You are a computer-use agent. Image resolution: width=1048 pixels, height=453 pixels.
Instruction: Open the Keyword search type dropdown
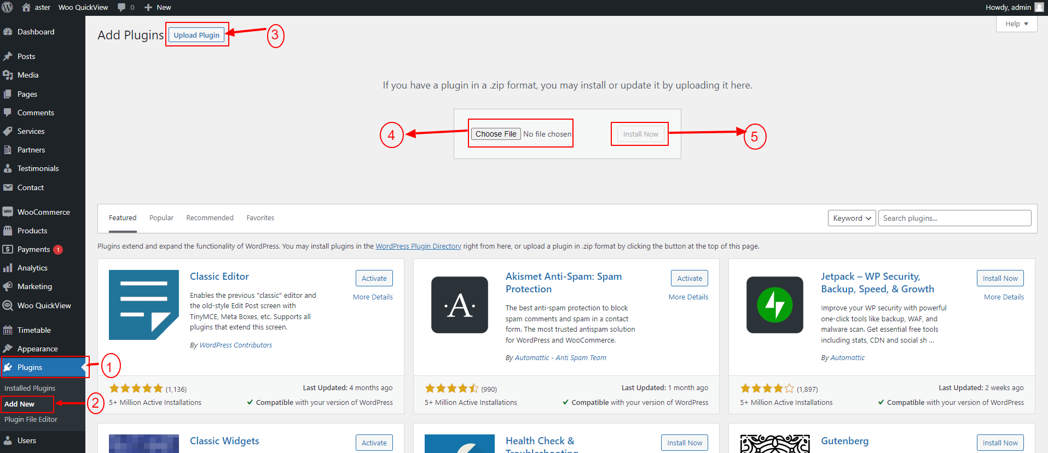(x=852, y=218)
